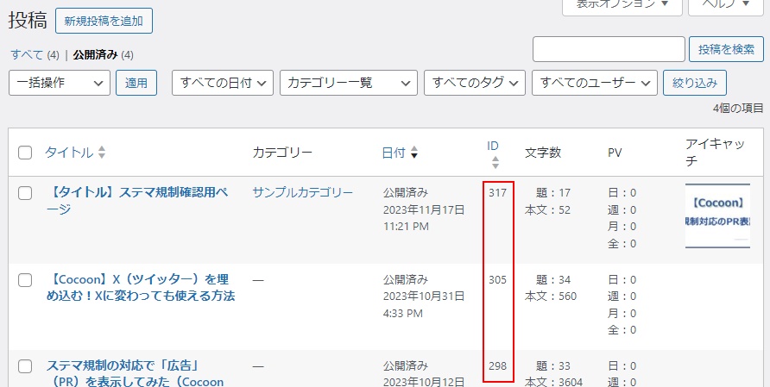Select the 公開済み published filter tab

click(95, 54)
